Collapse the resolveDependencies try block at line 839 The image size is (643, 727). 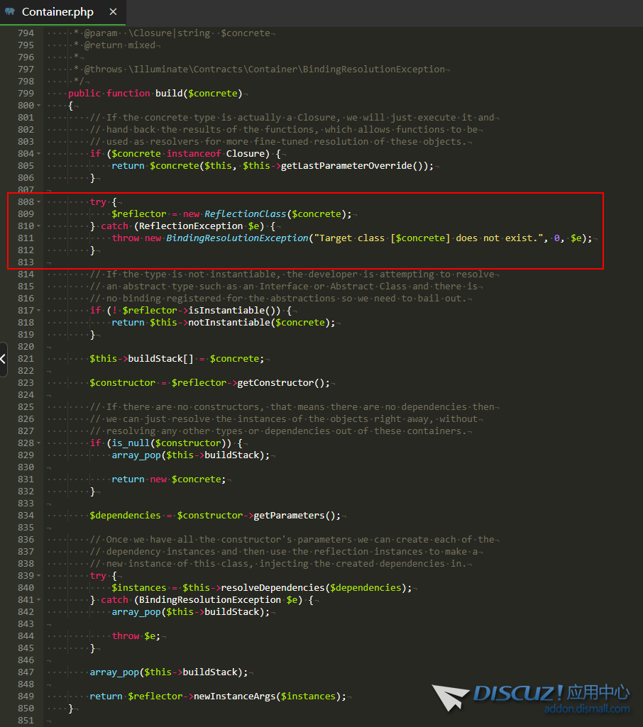tap(38, 576)
